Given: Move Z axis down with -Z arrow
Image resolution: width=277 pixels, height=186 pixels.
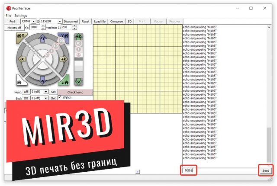Looking at the screenshot, I should [78, 81].
